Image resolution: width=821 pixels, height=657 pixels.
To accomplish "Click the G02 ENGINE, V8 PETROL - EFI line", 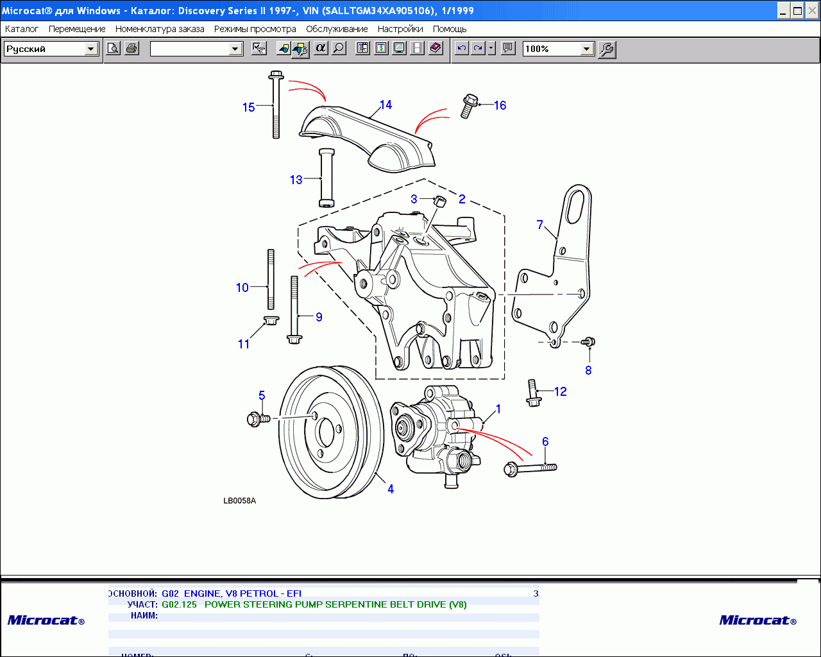I will [x=231, y=593].
